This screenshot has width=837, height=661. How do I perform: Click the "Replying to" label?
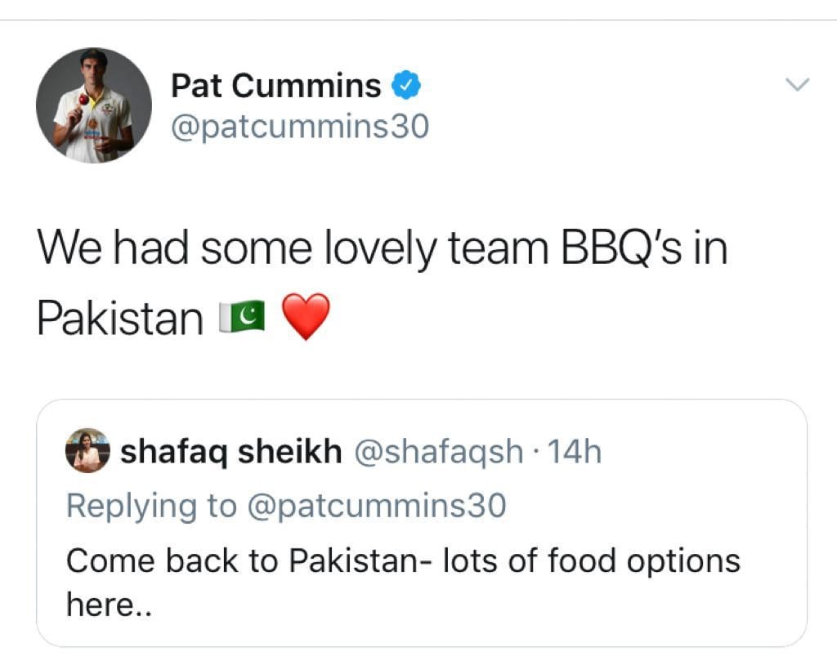[151, 506]
